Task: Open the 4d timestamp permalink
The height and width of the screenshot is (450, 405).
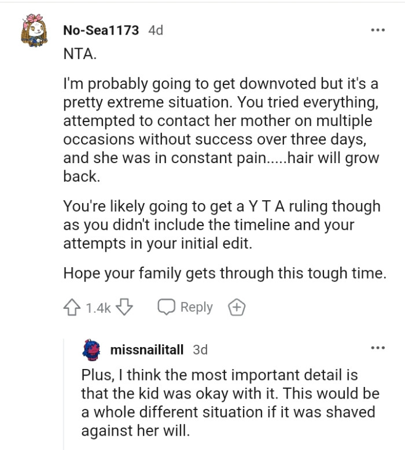Action: coord(156,30)
